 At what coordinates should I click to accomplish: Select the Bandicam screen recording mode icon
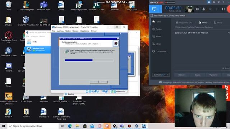point(154,9)
